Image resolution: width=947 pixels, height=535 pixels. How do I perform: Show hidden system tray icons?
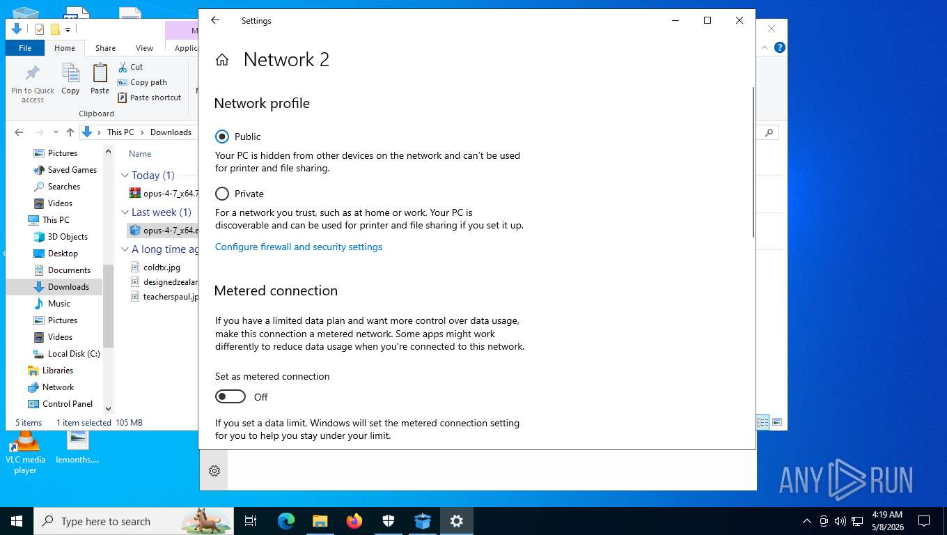pos(807,521)
